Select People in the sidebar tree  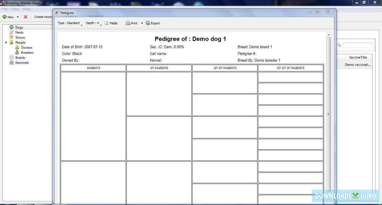[x=20, y=43]
